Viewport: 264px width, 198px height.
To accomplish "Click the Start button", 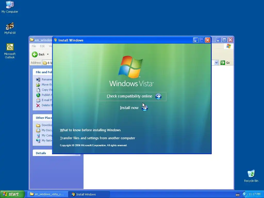I will point(12,194).
